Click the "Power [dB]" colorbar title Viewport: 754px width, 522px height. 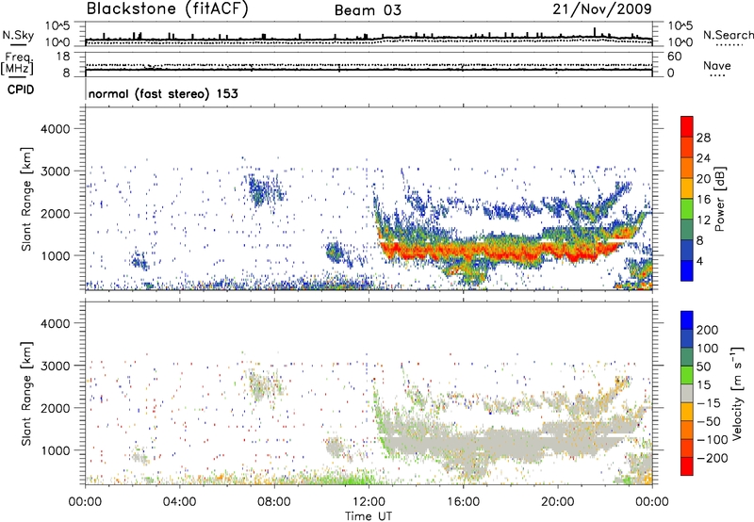tap(719, 199)
